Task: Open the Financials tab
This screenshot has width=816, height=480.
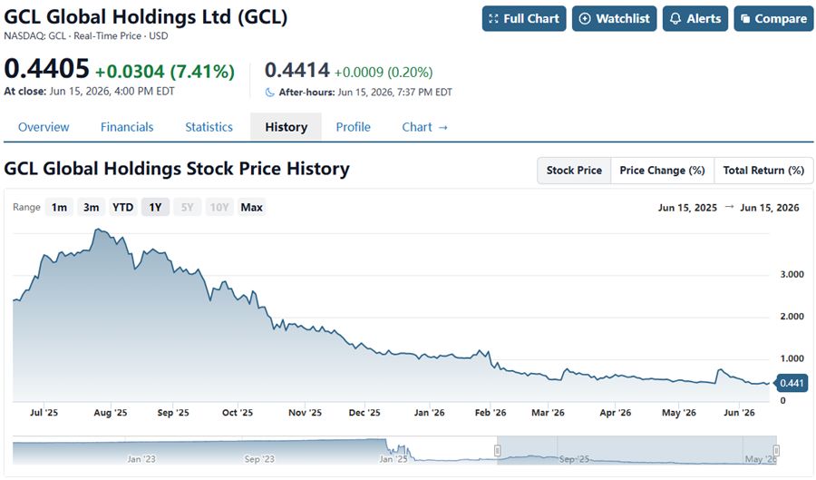Action: click(127, 127)
